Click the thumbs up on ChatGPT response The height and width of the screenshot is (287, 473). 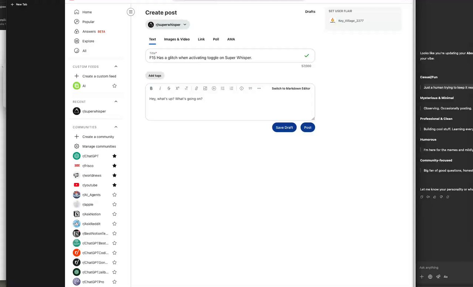tap(435, 197)
